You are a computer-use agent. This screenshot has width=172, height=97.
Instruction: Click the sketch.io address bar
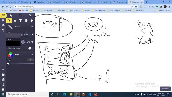(72, 6)
